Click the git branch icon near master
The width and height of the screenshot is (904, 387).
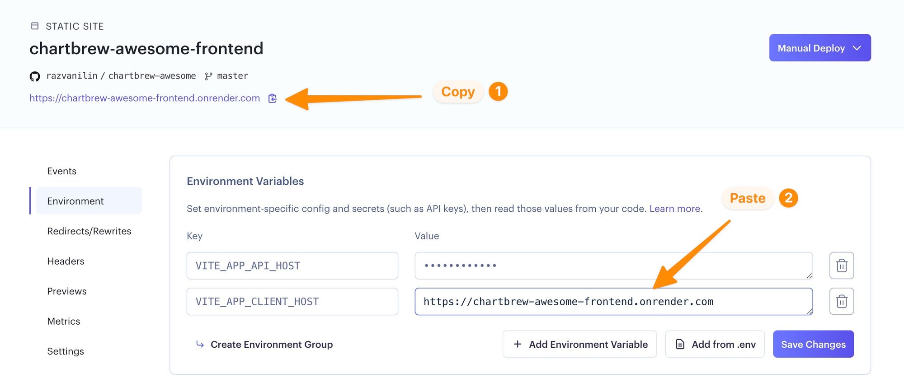point(208,76)
